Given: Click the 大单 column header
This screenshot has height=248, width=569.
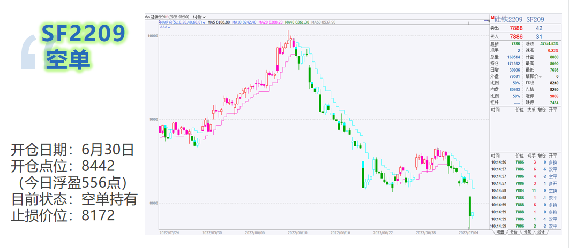Looking at the screenshot, I should click(x=531, y=110).
